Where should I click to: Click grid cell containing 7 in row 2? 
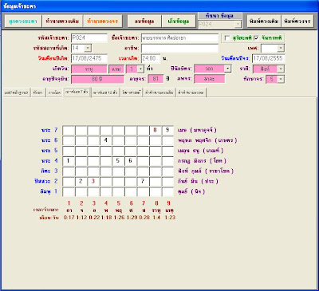pyautogui.click(x=143, y=182)
